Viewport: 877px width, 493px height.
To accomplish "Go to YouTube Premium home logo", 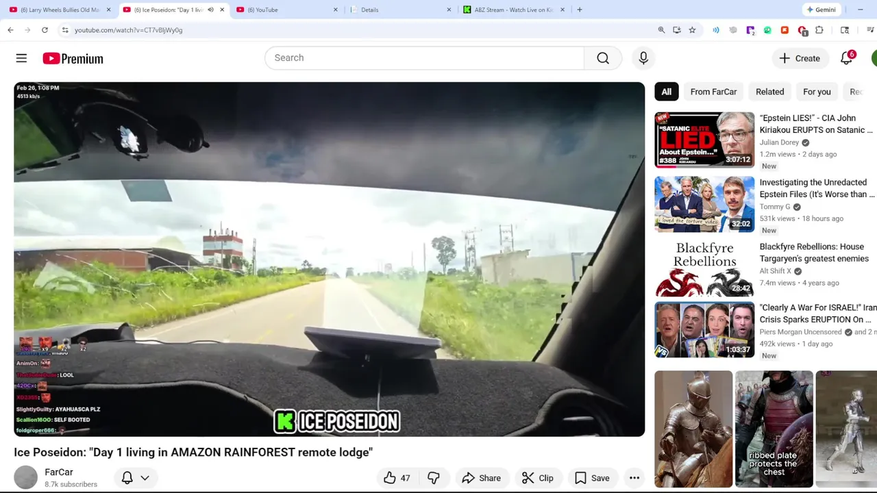I will tap(73, 59).
